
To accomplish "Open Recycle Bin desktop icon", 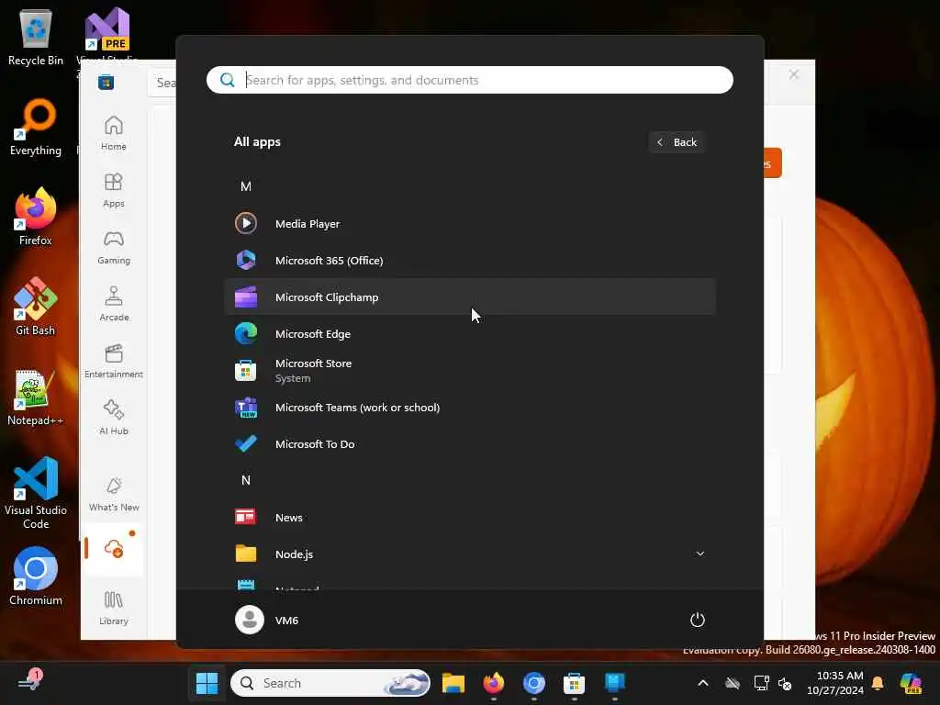I will 36,38.
